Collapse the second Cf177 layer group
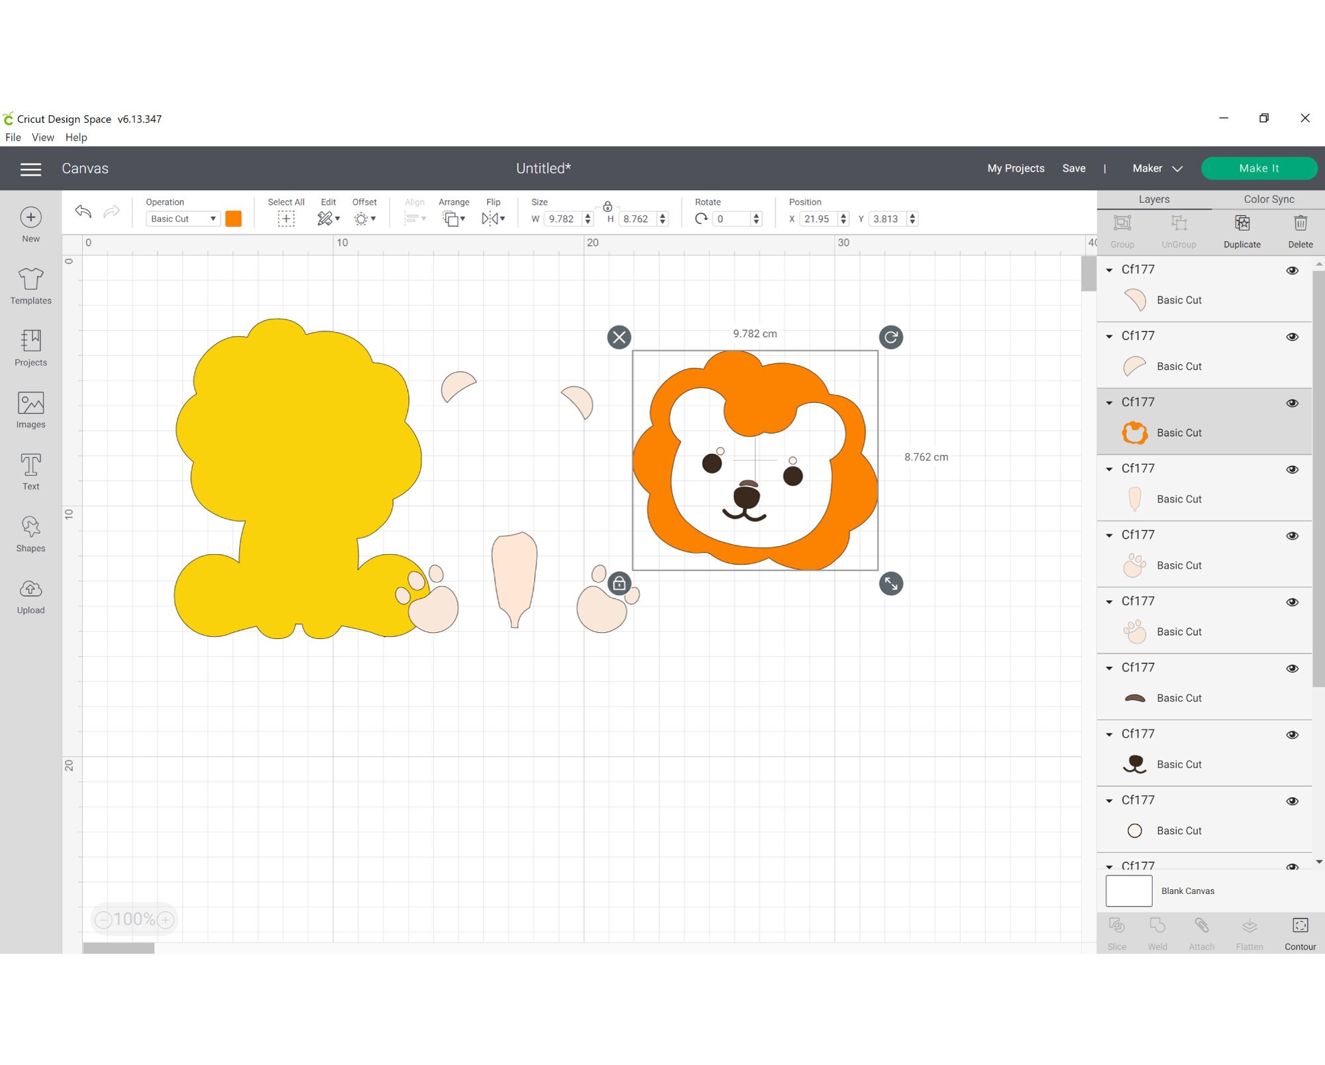The height and width of the screenshot is (1065, 1325). (1109, 337)
